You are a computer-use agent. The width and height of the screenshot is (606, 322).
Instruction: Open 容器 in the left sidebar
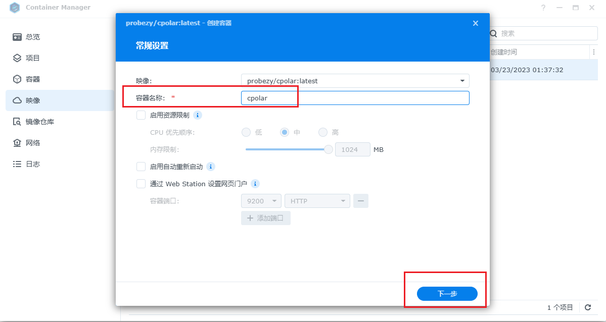(x=33, y=79)
